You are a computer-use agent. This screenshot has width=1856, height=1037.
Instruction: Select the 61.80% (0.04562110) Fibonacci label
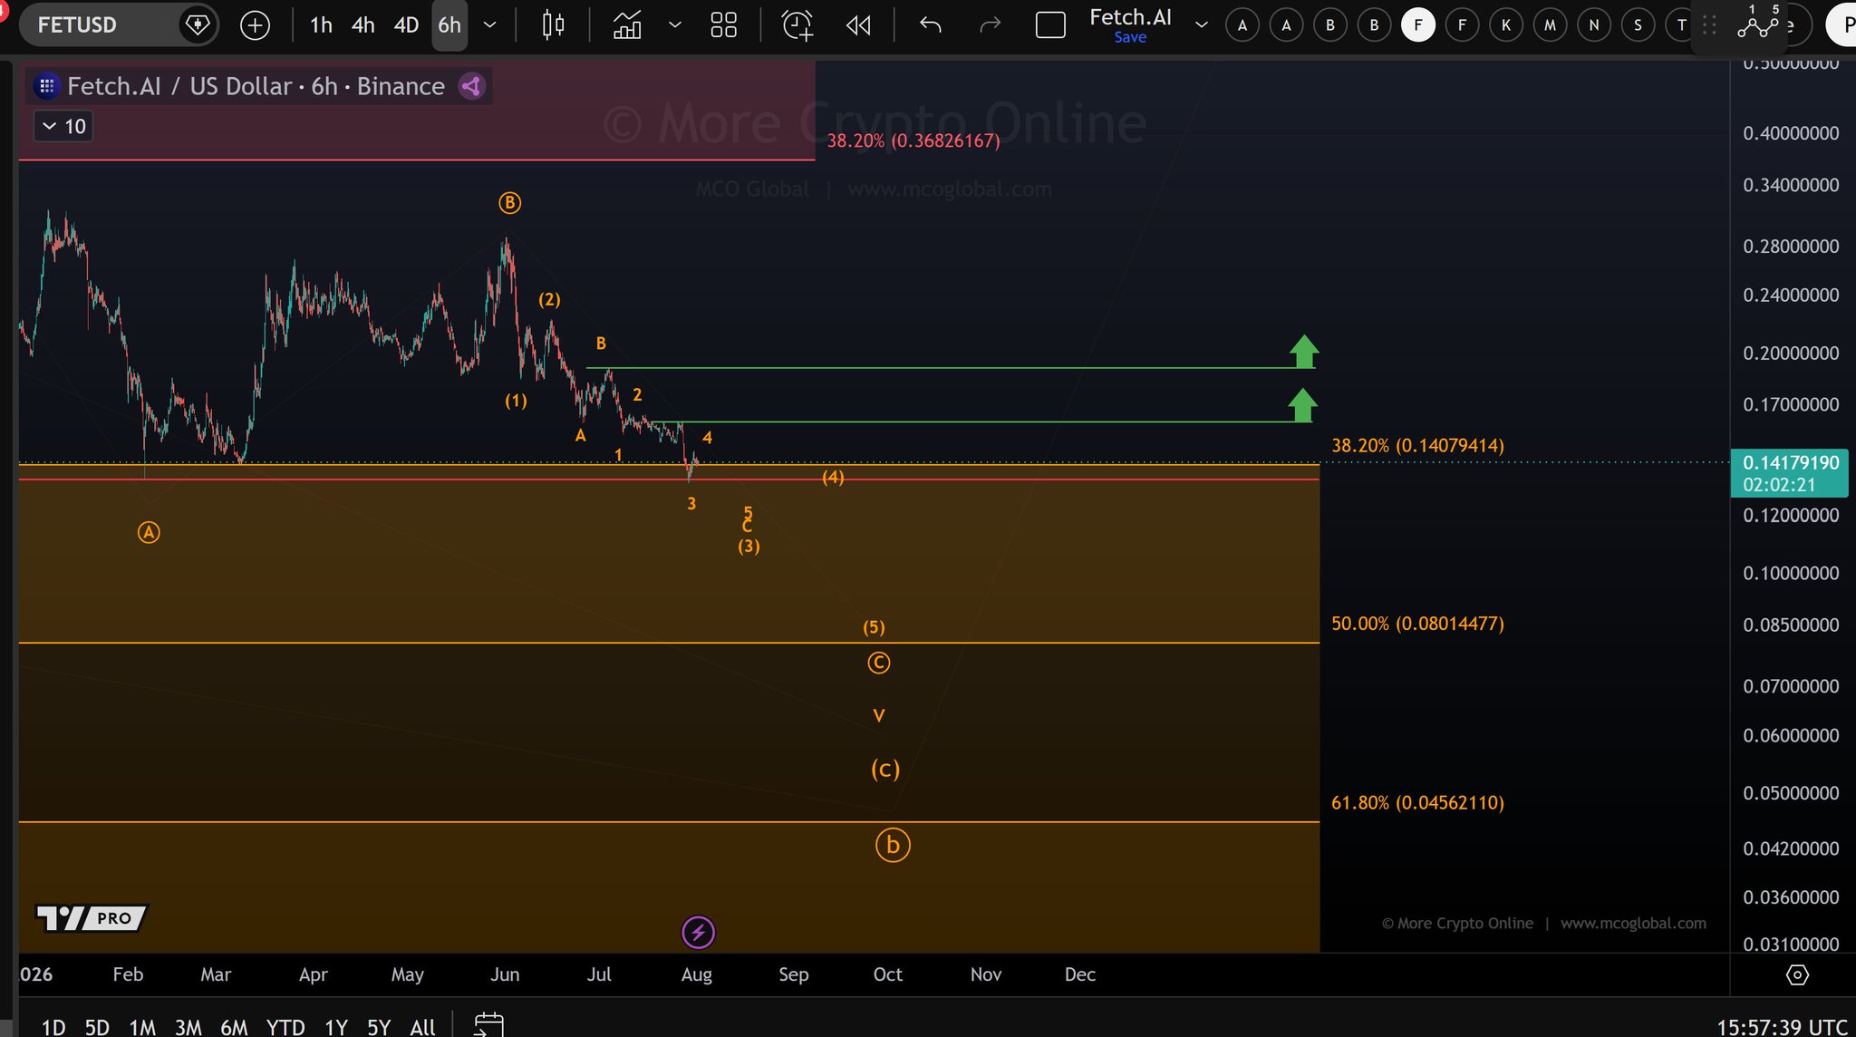(x=1417, y=802)
